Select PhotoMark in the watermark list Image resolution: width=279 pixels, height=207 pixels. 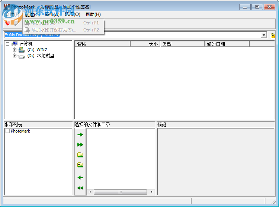20,131
